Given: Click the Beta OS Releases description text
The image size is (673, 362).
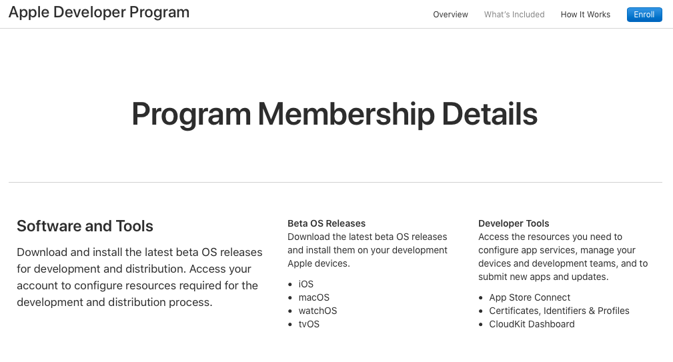Looking at the screenshot, I should coord(367,250).
